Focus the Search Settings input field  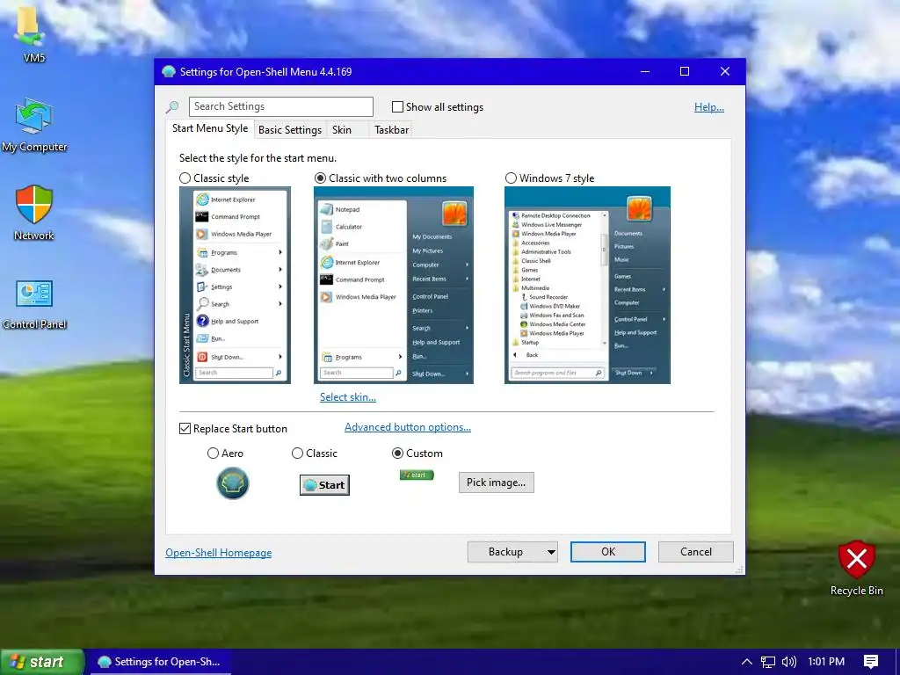click(281, 106)
